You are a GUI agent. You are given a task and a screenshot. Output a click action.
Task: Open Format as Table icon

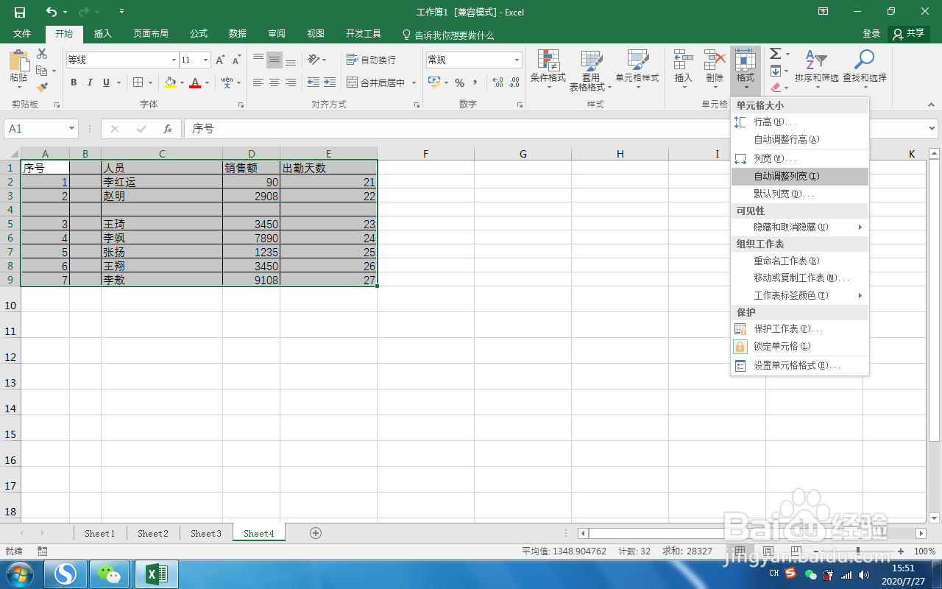coord(591,61)
